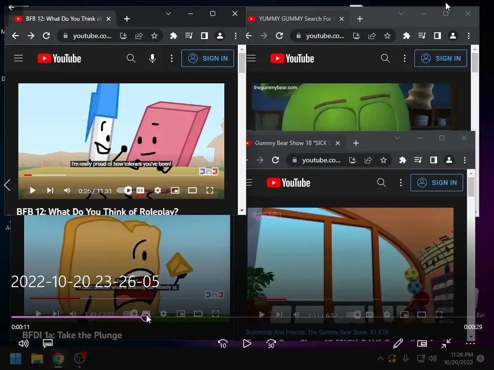Open Chrome from the Windows taskbar
Screen dimensions: 494x370
[x=58, y=358]
